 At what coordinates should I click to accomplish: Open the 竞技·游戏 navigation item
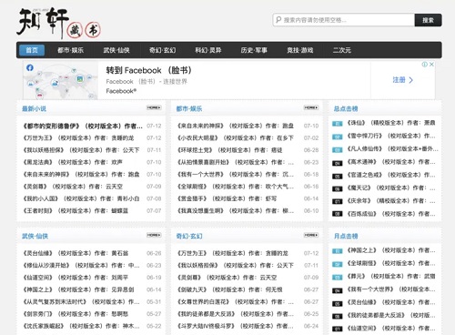[x=300, y=50]
